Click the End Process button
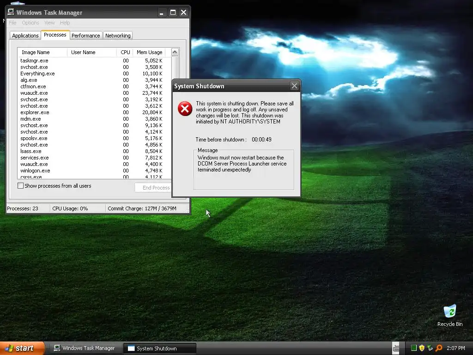This screenshot has width=473, height=355. (x=153, y=188)
